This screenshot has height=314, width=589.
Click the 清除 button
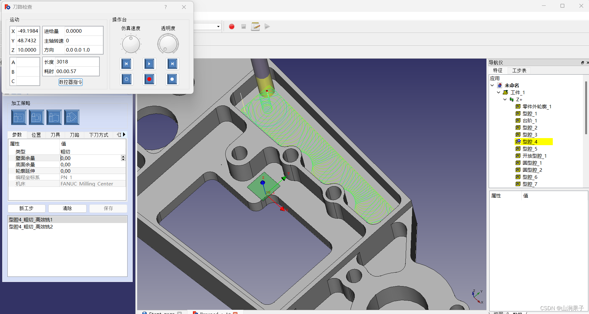(67, 209)
